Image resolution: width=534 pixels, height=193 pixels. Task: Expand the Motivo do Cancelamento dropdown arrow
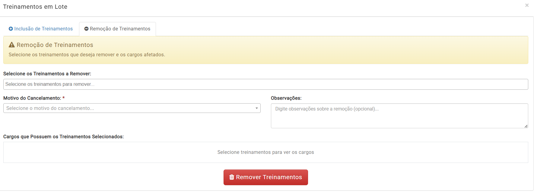pos(256,108)
